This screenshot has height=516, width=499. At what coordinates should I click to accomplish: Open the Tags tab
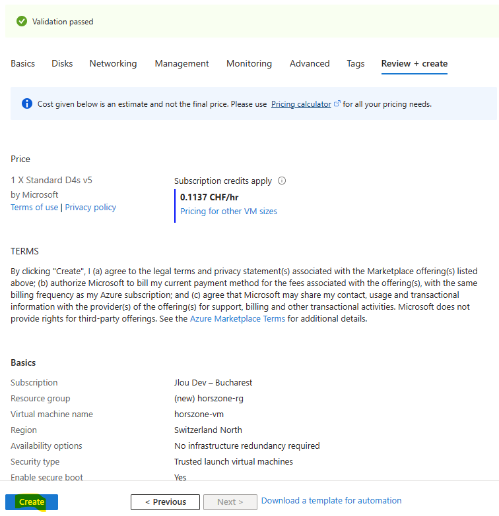(355, 63)
